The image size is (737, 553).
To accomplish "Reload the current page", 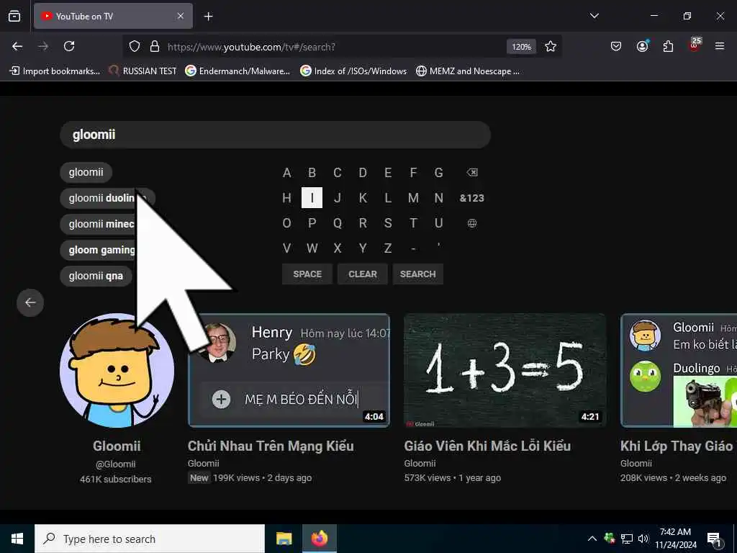I will coord(69,46).
